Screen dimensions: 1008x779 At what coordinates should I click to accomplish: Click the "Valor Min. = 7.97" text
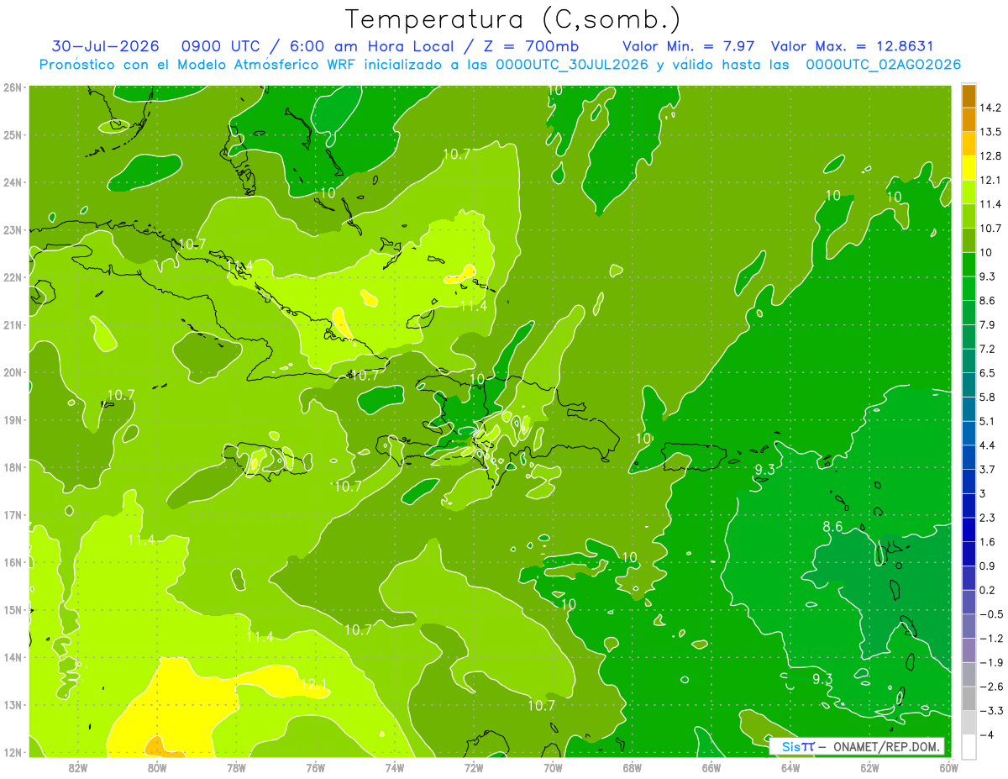tap(689, 45)
